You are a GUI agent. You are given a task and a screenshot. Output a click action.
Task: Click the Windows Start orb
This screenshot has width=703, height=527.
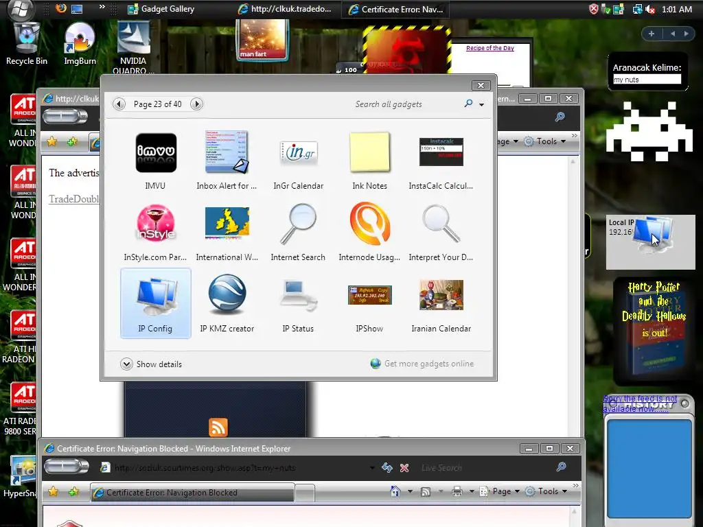(x=21, y=9)
